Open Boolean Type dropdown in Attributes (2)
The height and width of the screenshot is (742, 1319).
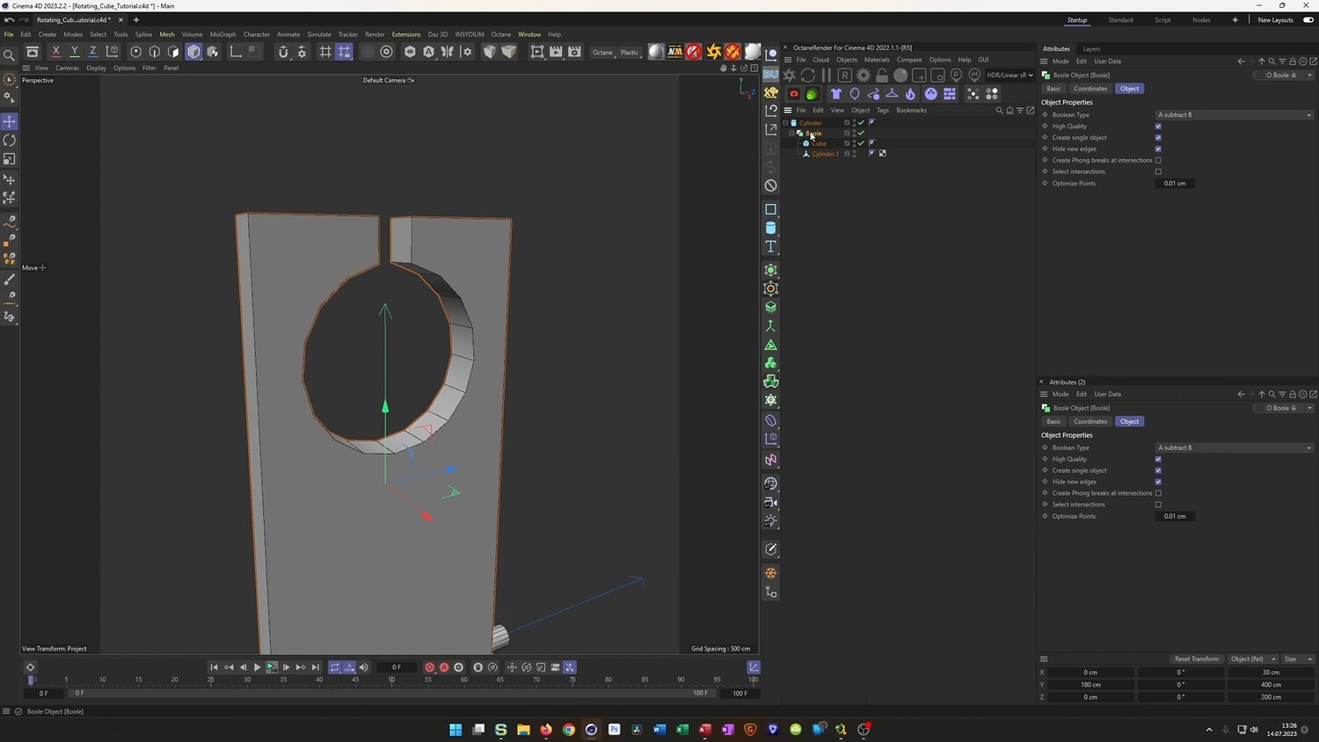(x=1235, y=447)
